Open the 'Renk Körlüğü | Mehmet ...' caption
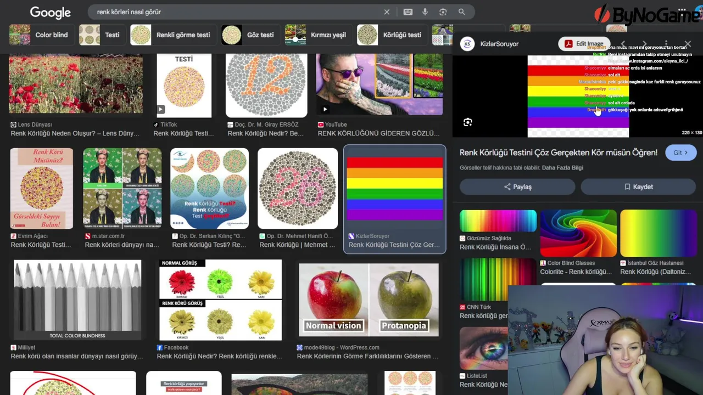This screenshot has width=703, height=395. (297, 245)
